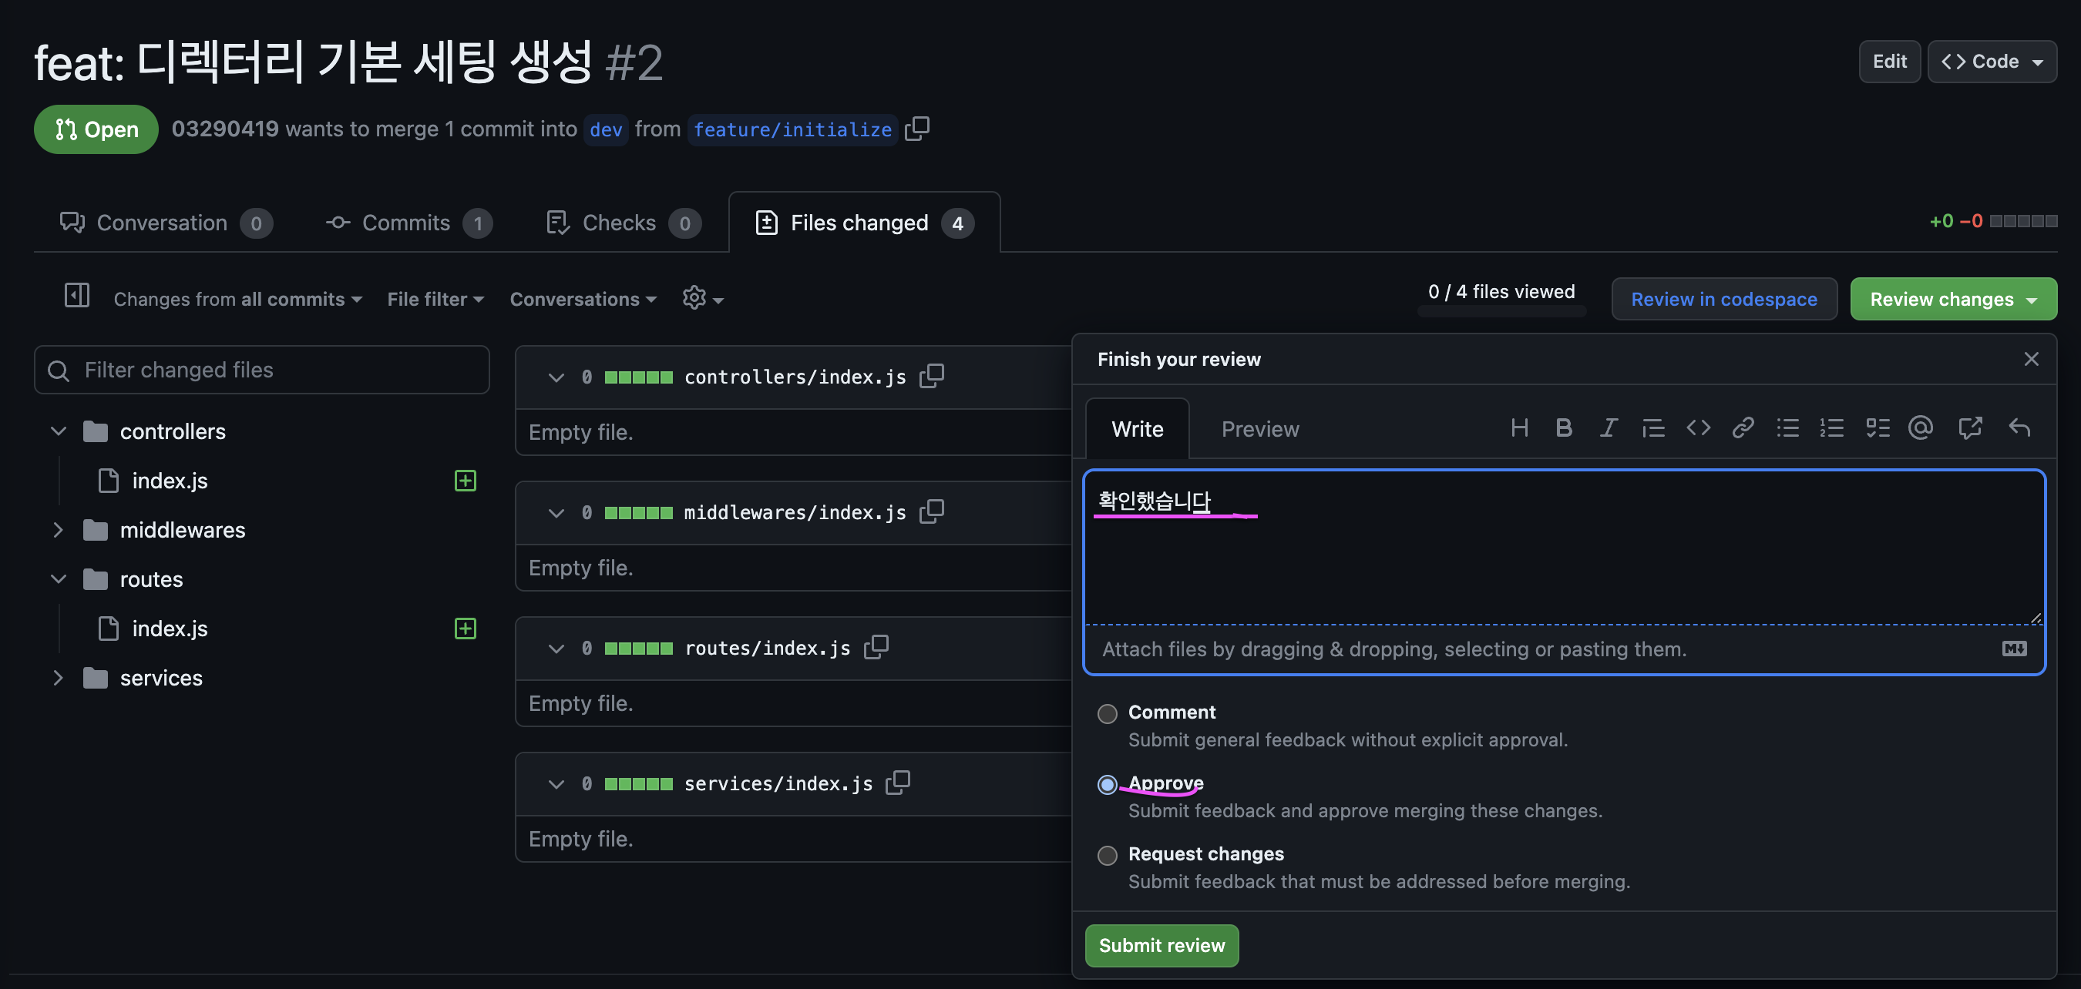The height and width of the screenshot is (989, 2081).
Task: Click the files viewed progress bar
Action: pos(1501,311)
